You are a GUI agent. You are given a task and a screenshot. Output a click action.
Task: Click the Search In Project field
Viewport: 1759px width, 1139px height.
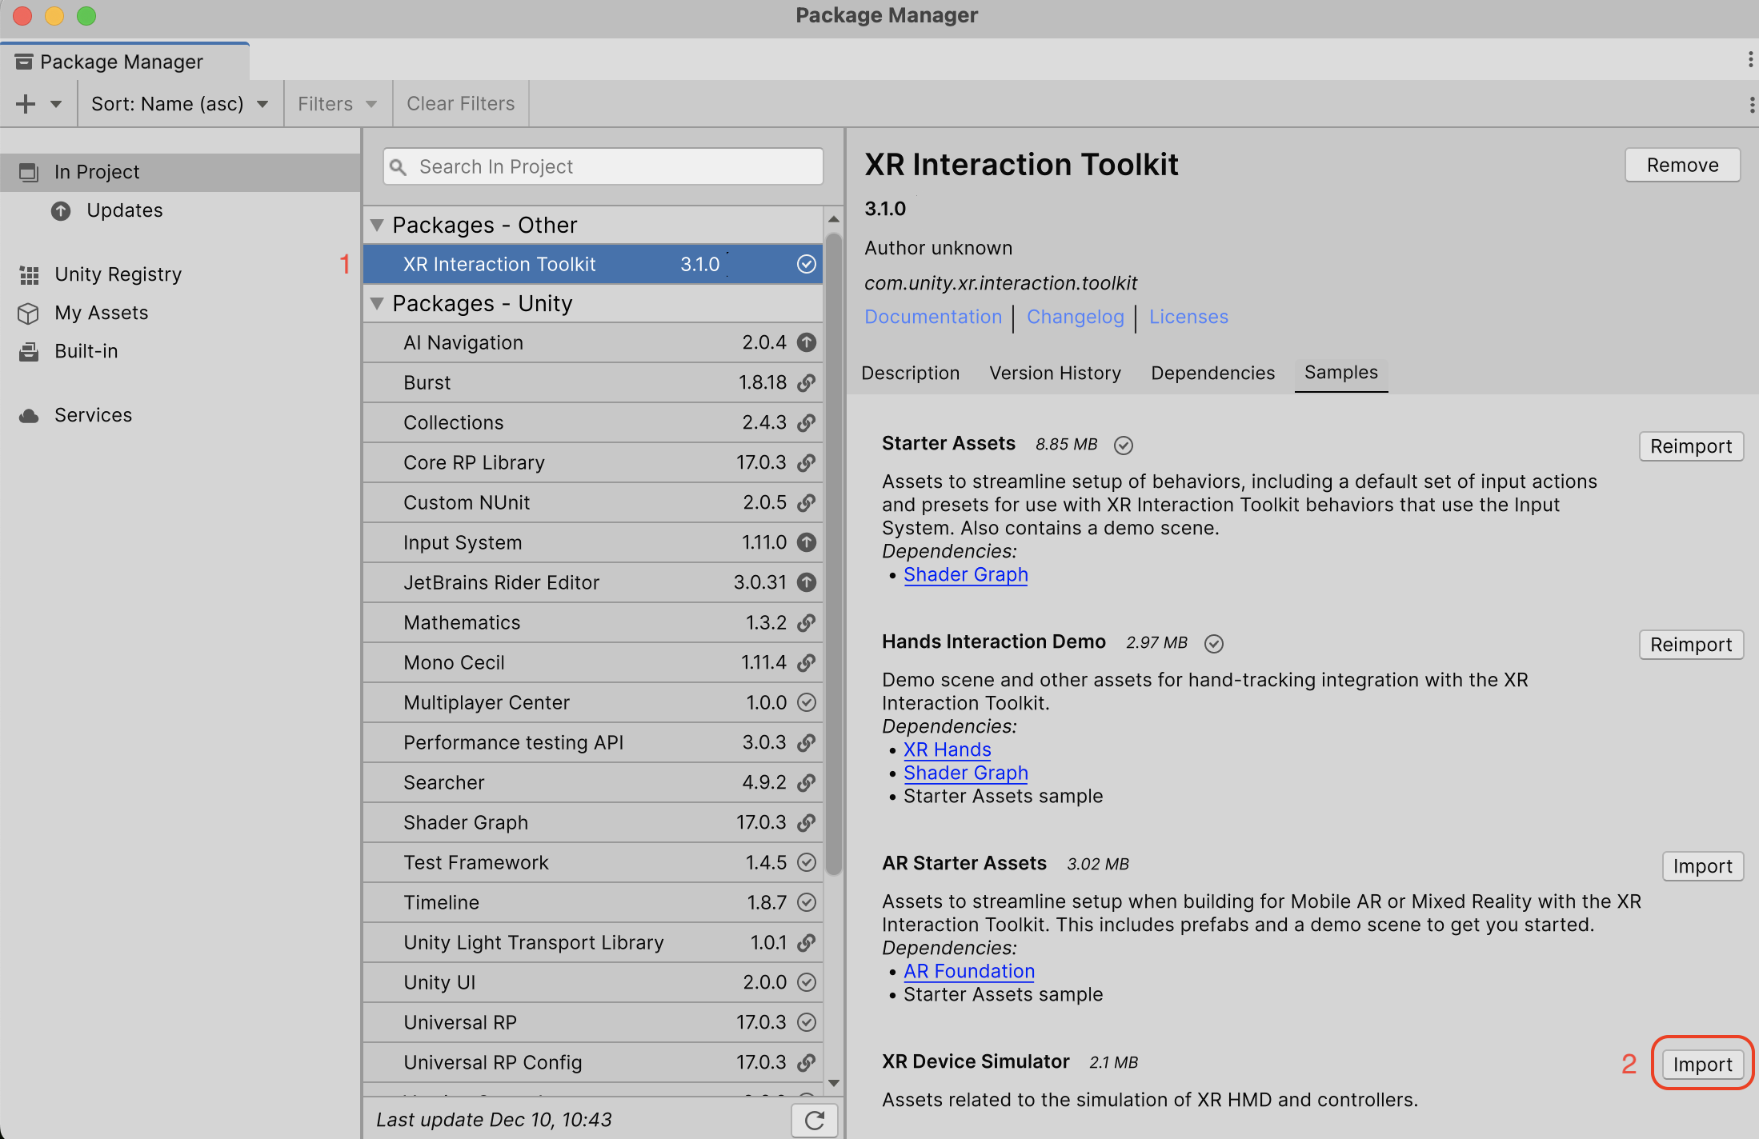point(602,166)
